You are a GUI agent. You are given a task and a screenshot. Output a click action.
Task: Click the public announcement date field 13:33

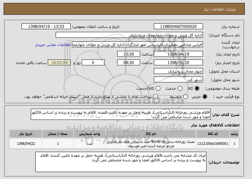pos(46,27)
